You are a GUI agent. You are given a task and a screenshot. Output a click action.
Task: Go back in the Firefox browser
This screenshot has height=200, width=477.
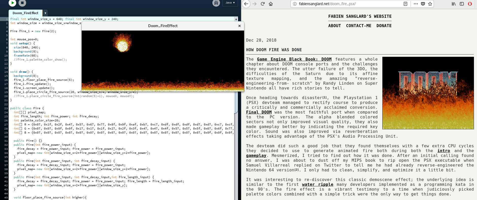(x=246, y=4)
